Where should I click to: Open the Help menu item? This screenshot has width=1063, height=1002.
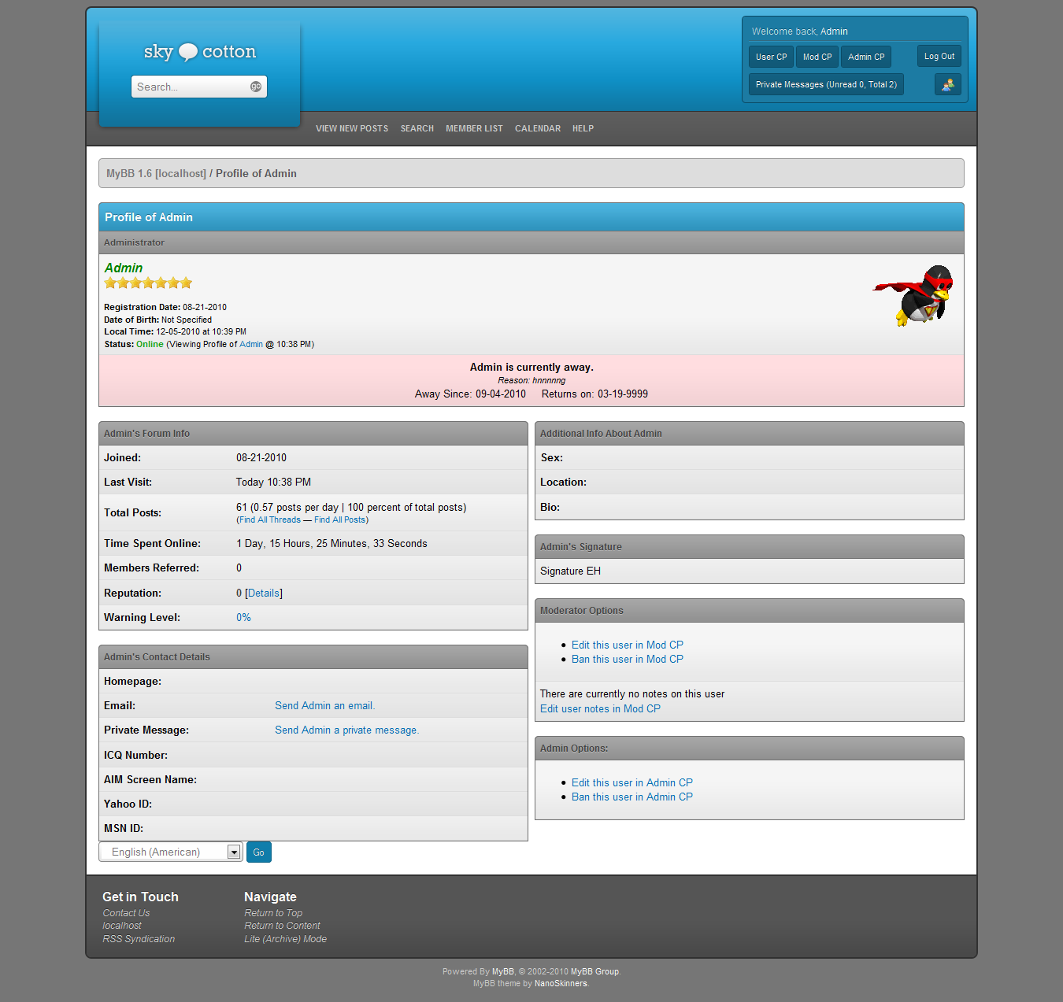(x=583, y=128)
